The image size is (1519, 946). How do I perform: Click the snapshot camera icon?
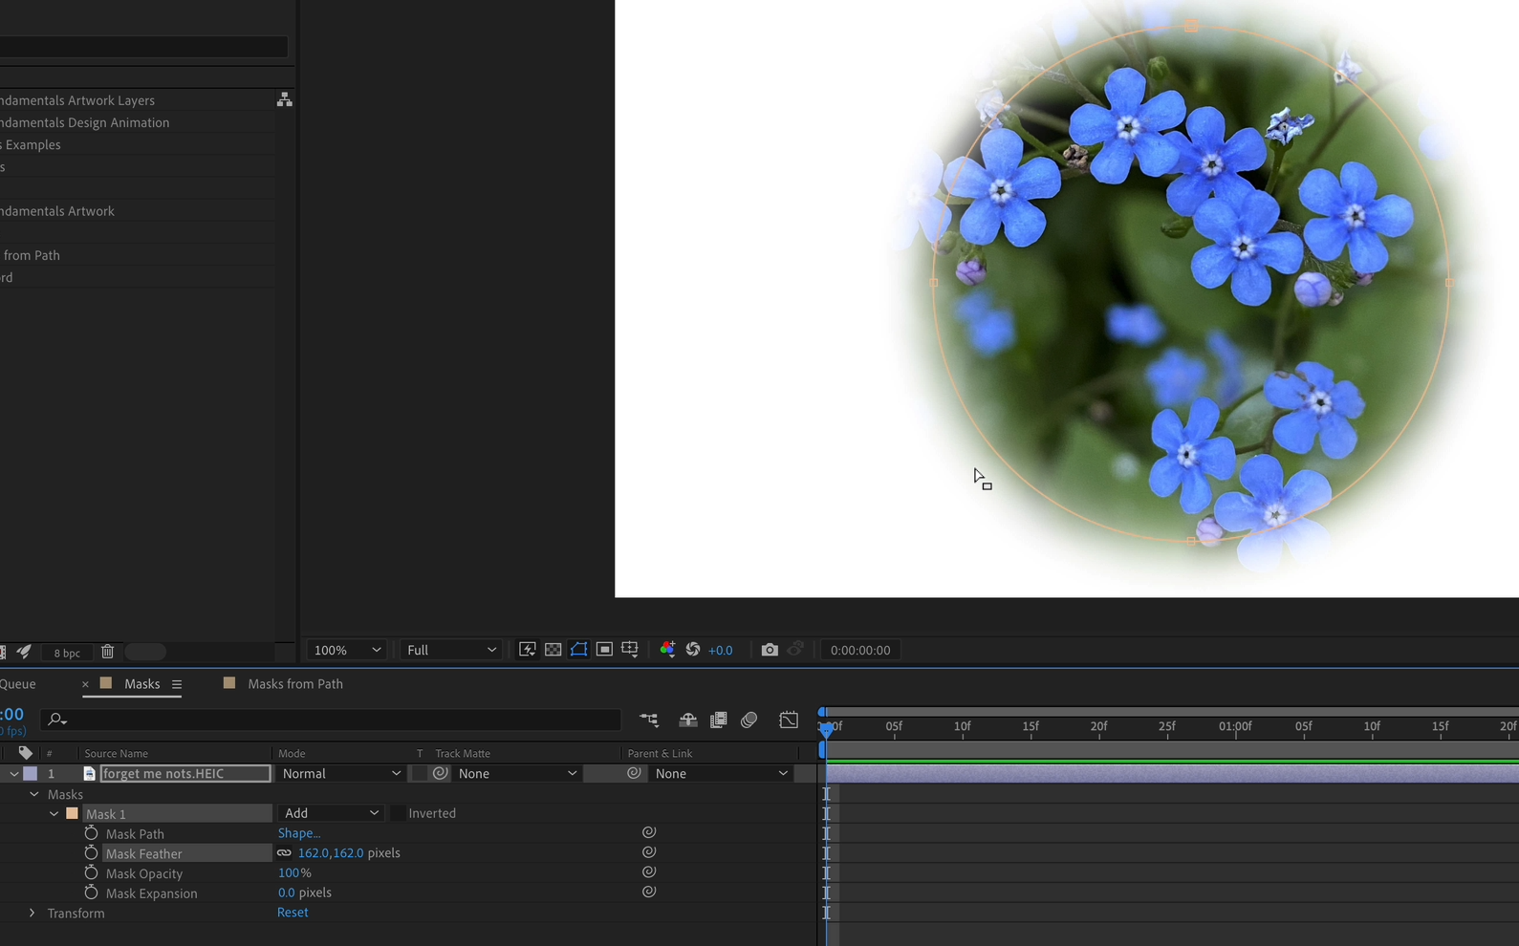click(x=769, y=650)
